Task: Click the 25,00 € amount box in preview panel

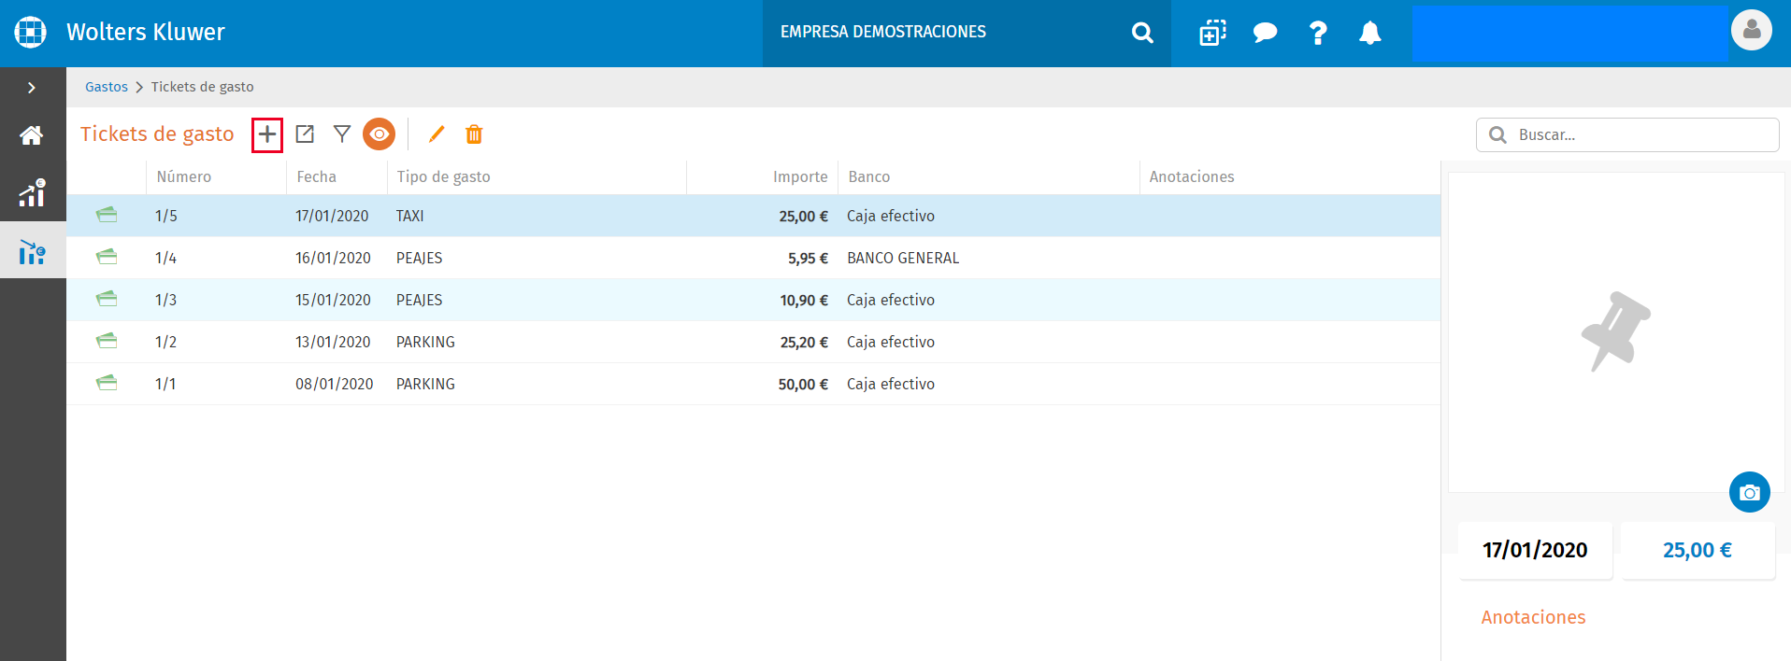Action: click(1698, 551)
